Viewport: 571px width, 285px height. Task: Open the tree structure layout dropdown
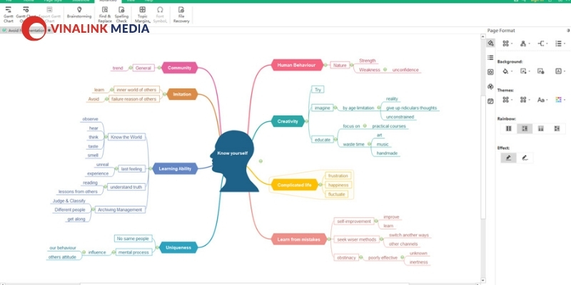tap(525, 43)
